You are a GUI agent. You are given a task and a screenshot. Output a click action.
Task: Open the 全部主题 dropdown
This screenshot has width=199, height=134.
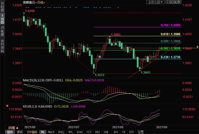(x=155, y=2)
